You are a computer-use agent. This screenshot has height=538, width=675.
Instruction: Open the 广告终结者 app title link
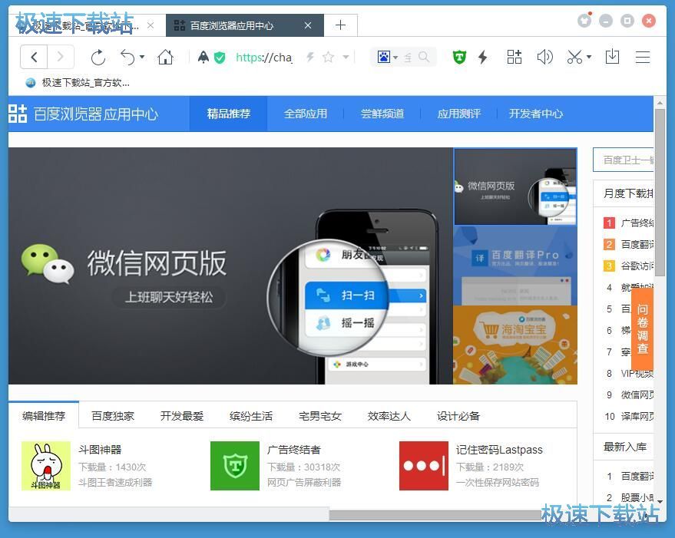294,450
